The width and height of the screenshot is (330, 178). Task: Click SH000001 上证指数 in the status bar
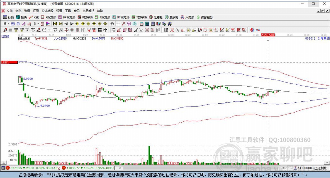(x=312, y=168)
